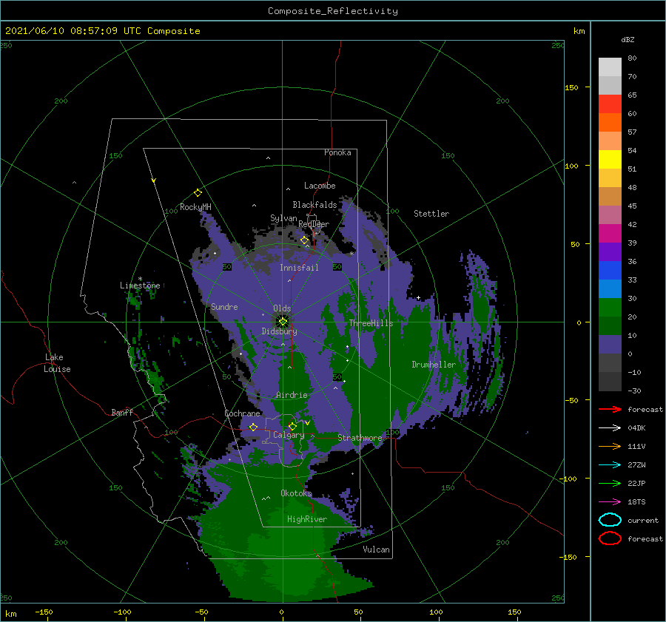Click the cyan 'current' ellipse icon
The height and width of the screenshot is (622, 666).
tap(610, 520)
